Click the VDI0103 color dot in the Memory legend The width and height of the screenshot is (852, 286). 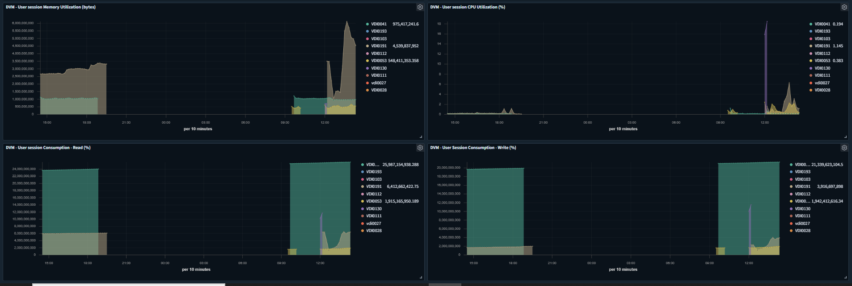coord(367,39)
